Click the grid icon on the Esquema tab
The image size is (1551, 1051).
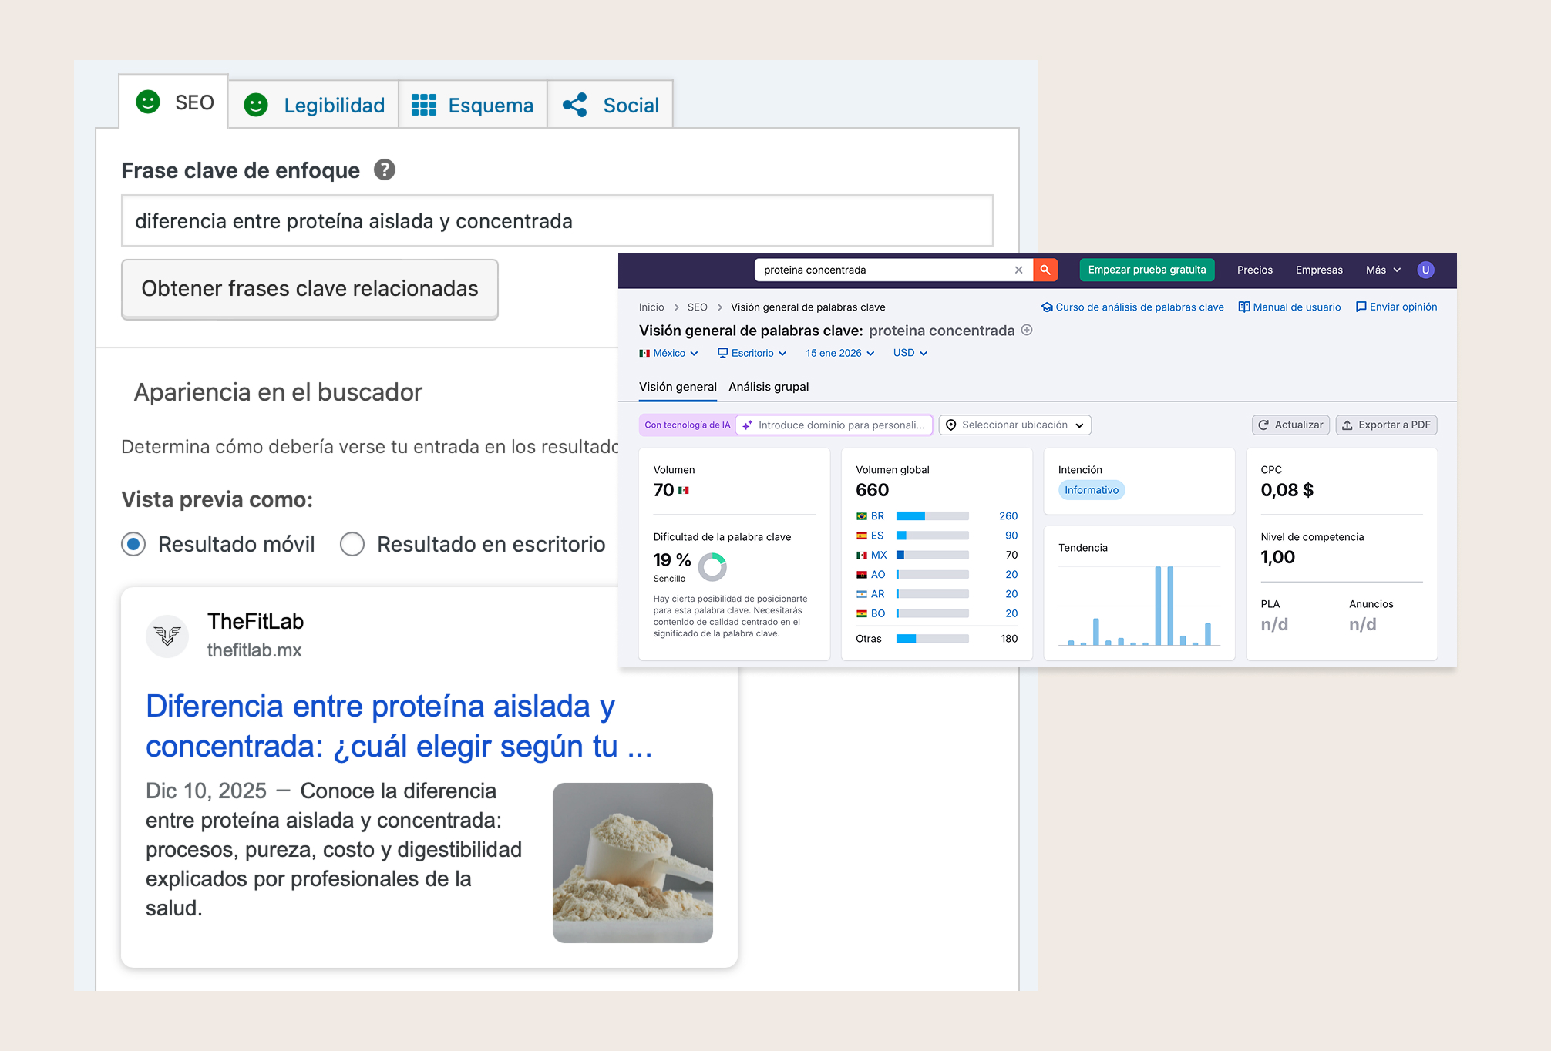423,105
